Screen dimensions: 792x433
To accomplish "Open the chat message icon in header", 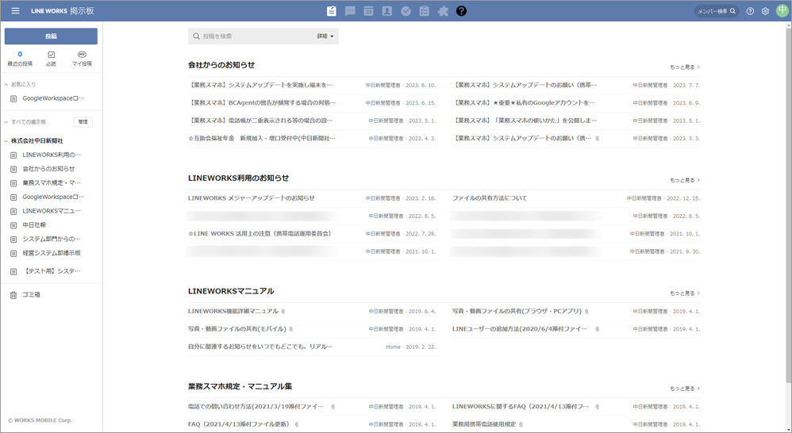I will tap(350, 11).
